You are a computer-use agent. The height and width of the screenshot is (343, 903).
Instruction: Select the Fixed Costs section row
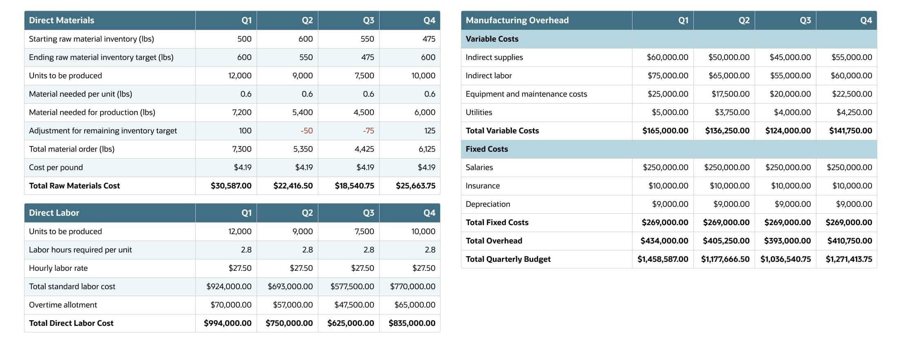pyautogui.click(x=669, y=149)
